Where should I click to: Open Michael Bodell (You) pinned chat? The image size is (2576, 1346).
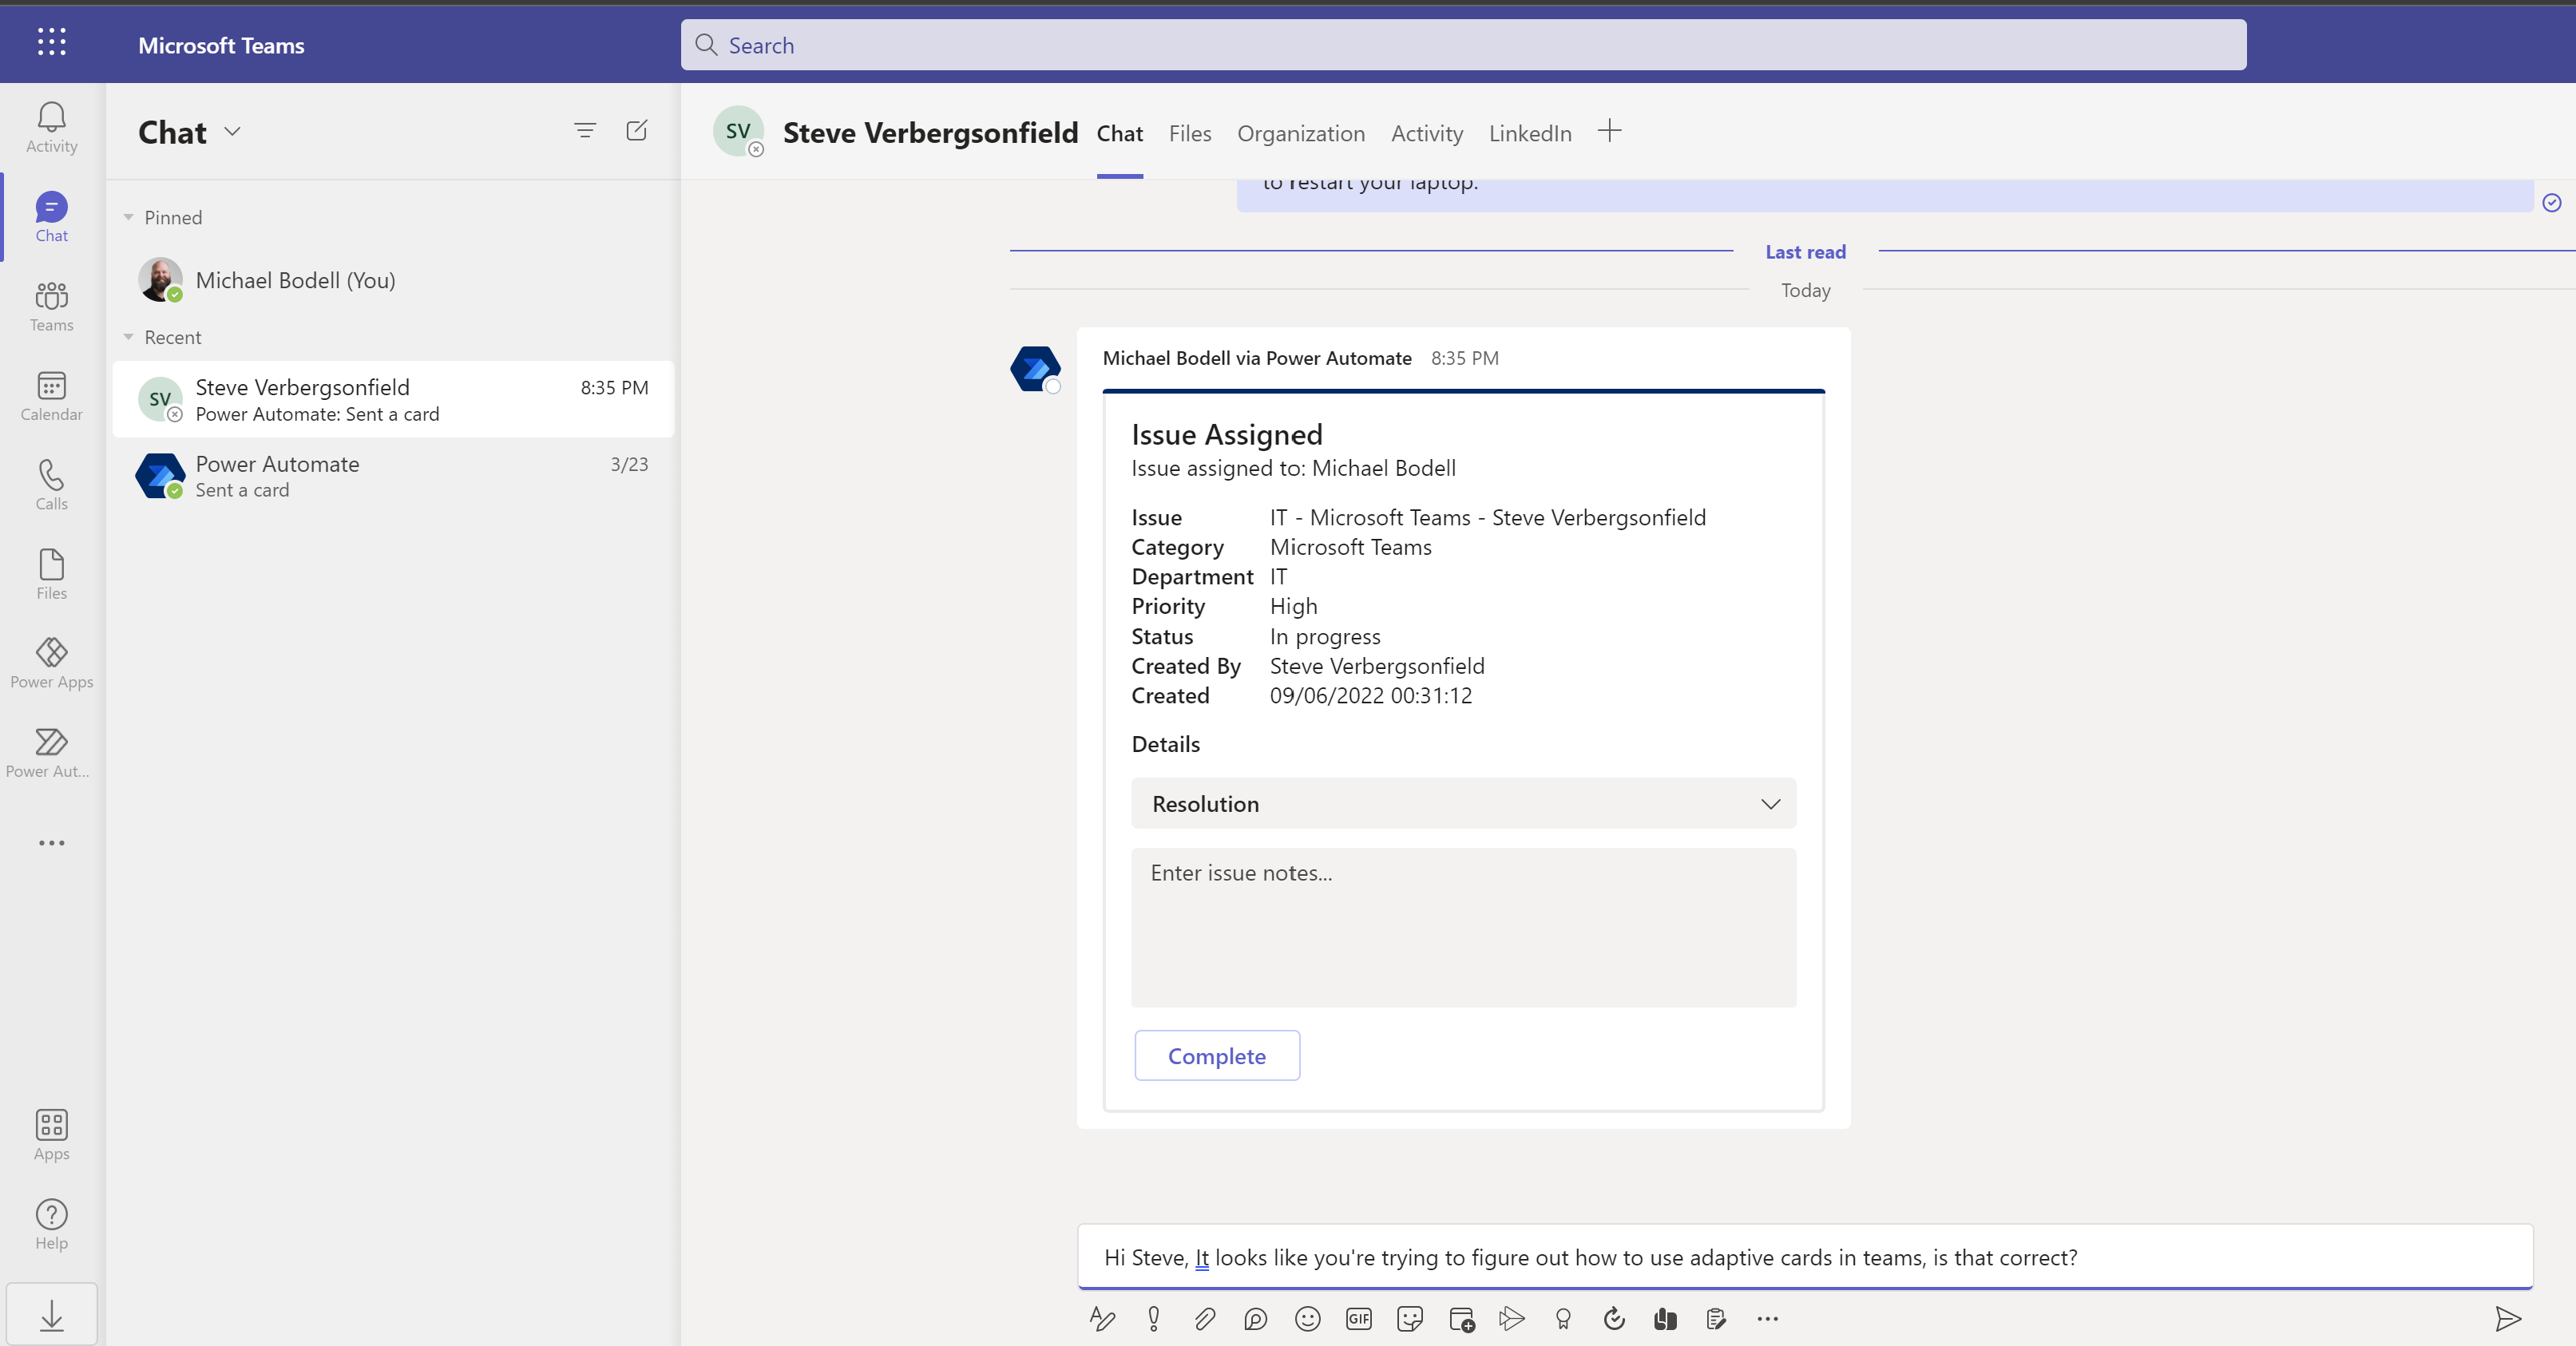tap(393, 280)
